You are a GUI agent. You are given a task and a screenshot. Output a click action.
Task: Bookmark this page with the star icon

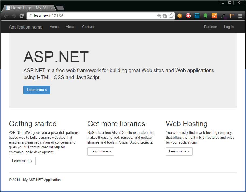click(x=171, y=16)
